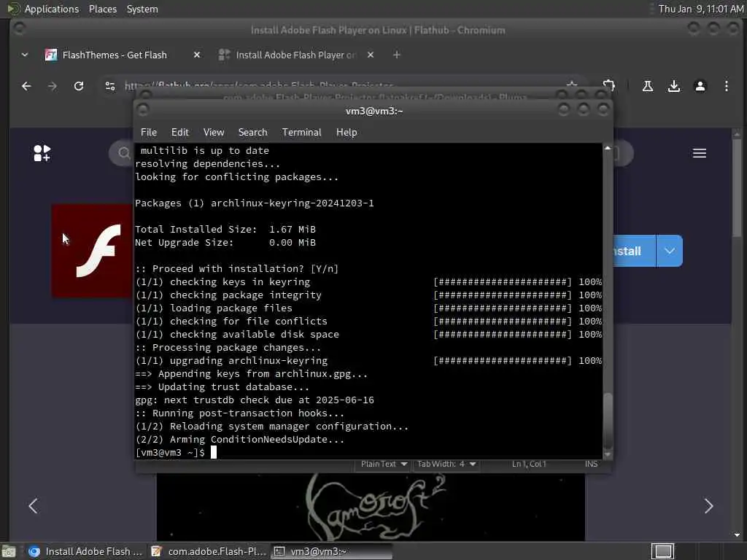Viewport: 747px width, 560px height.
Task: Close the Install Adobe Flash Player tab
Action: 371,55
